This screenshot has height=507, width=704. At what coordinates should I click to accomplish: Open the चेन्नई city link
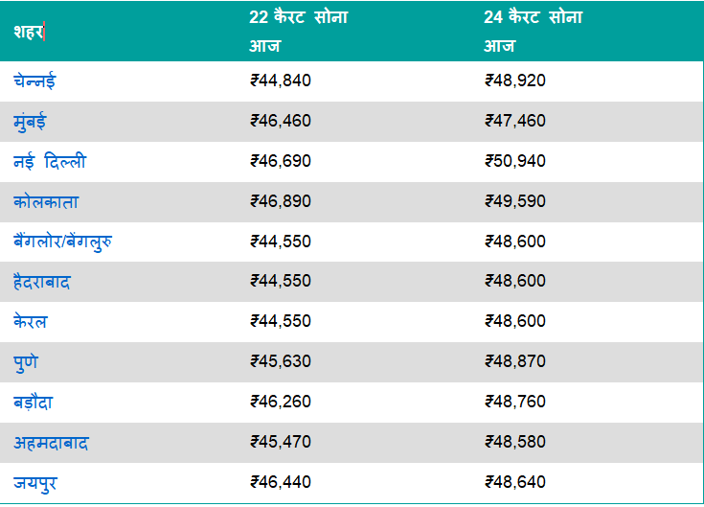[34, 81]
